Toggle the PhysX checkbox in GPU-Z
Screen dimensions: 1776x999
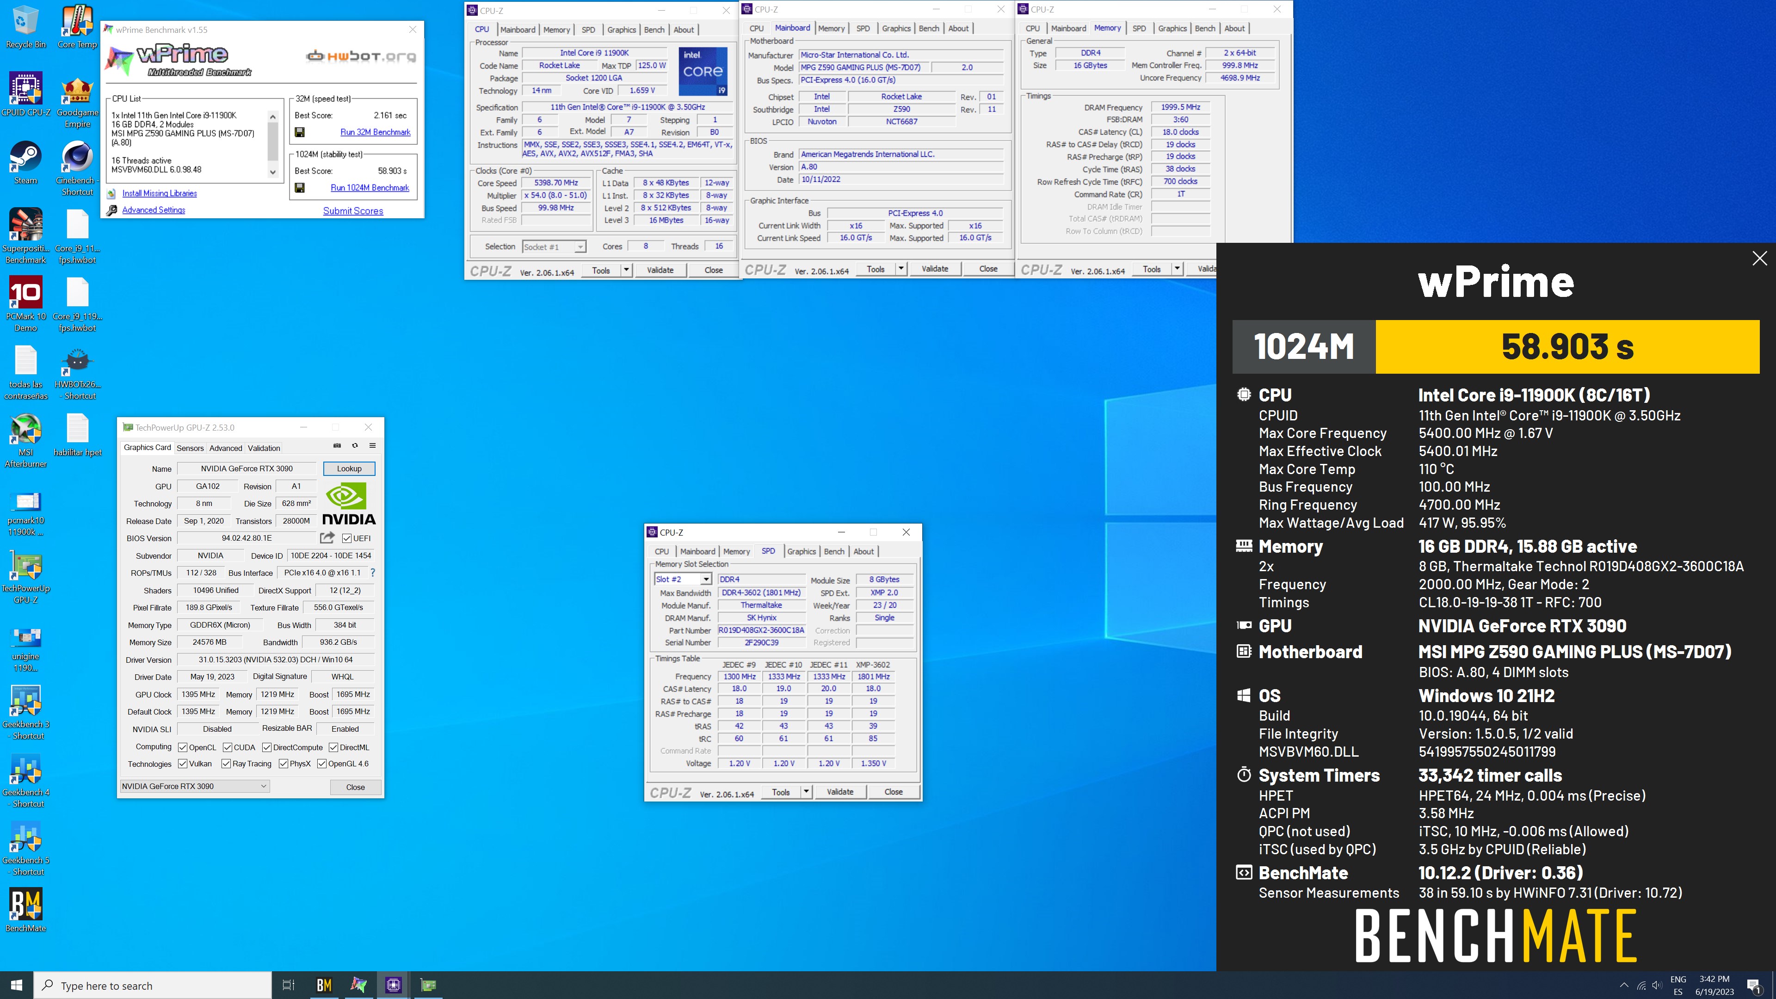[284, 764]
